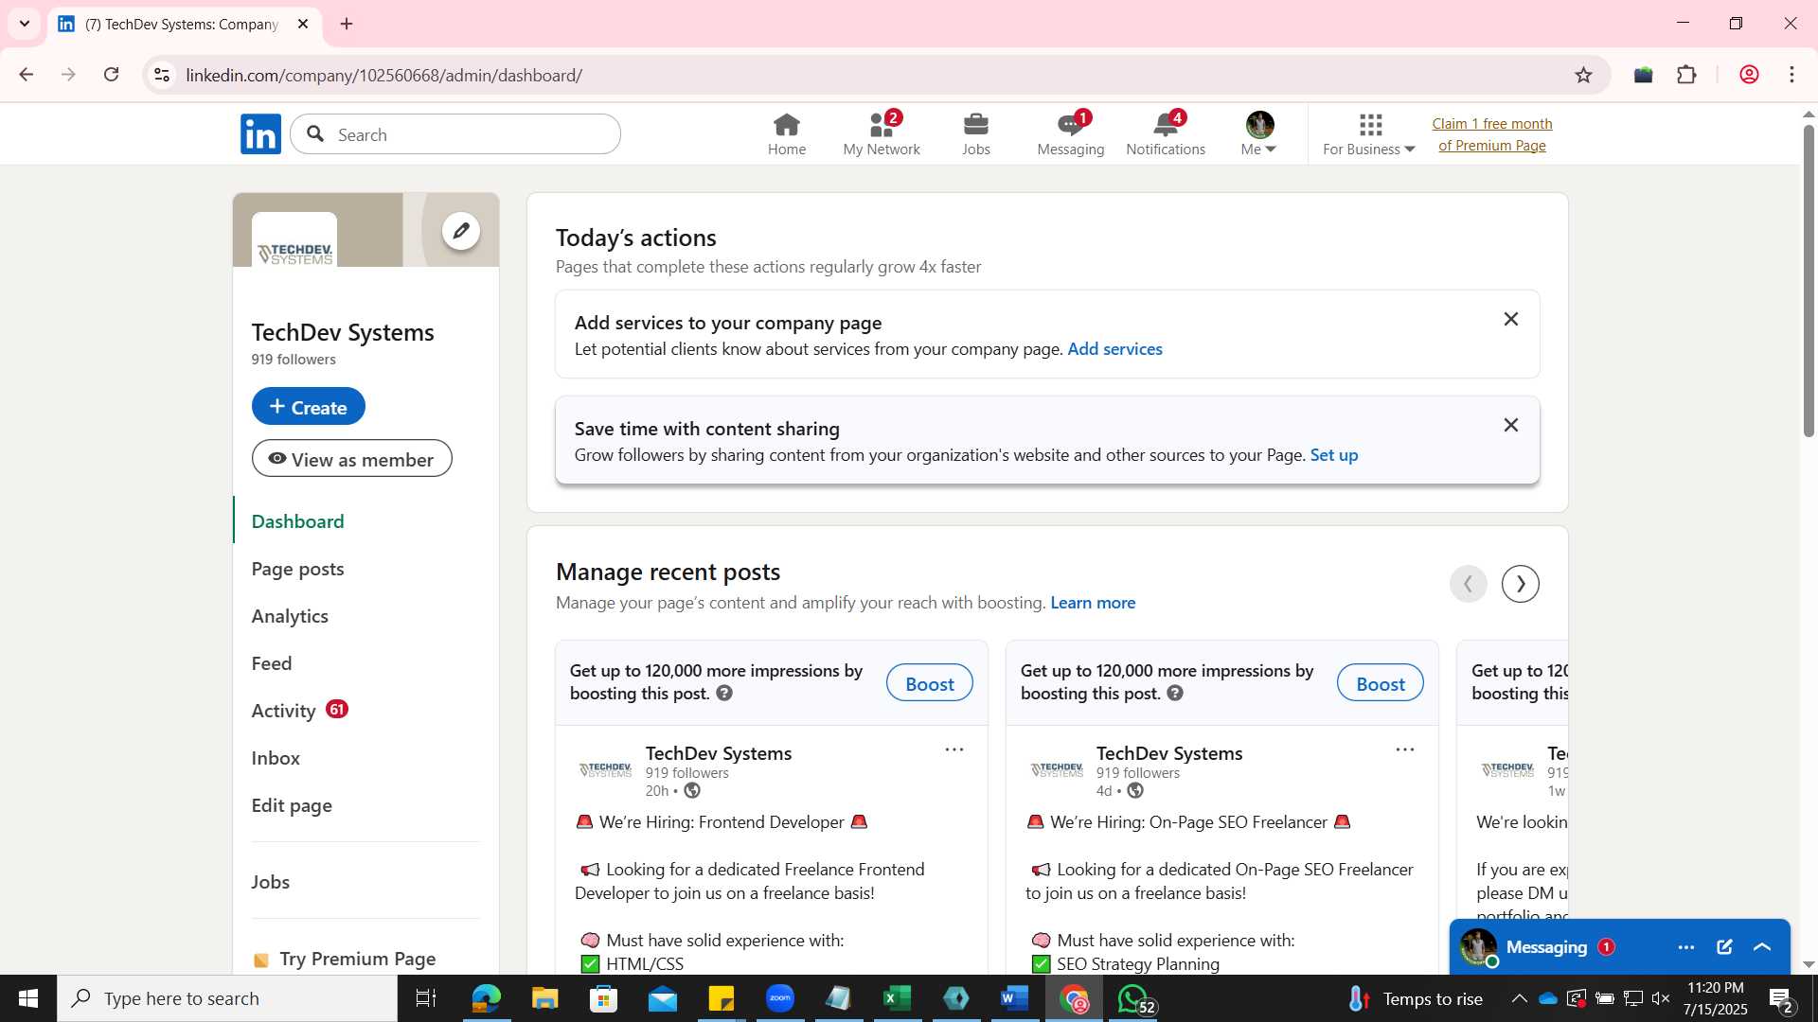Open Activity with 61 notifications
Screen dimensions: 1818x1022
299,711
